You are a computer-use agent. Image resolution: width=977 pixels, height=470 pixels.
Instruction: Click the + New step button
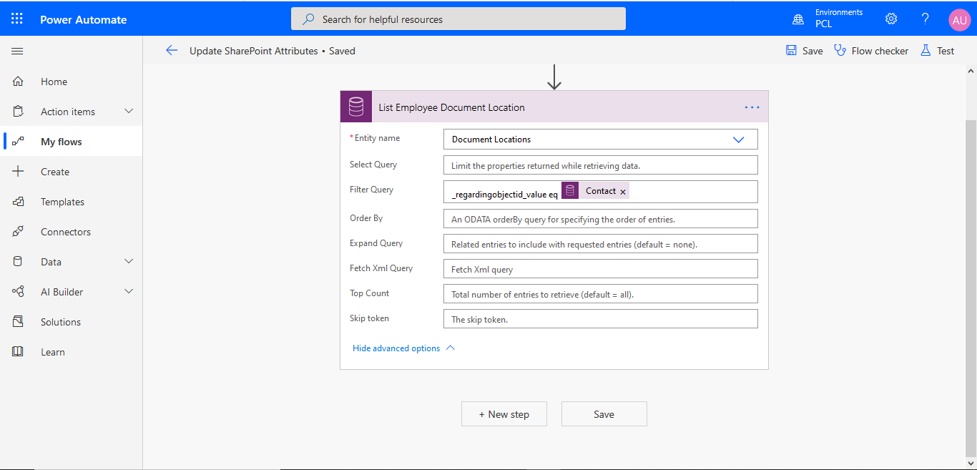point(504,414)
